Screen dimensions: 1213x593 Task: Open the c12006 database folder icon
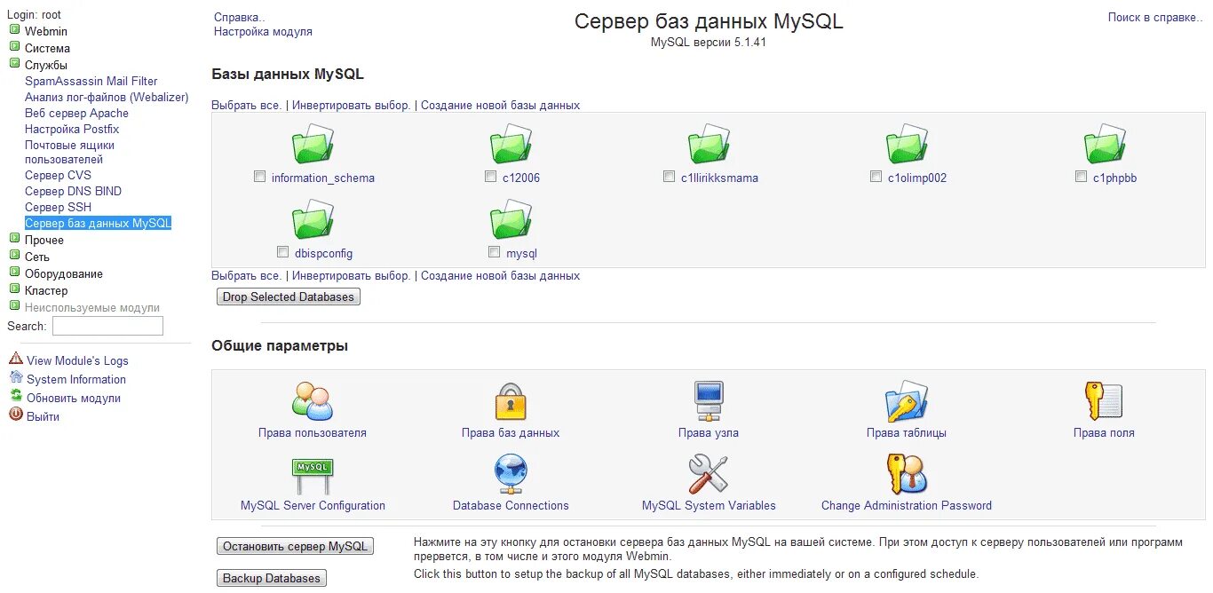(511, 145)
